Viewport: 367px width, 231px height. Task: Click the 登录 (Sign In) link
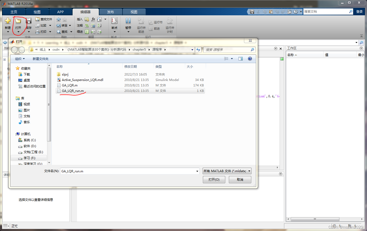[359, 12]
